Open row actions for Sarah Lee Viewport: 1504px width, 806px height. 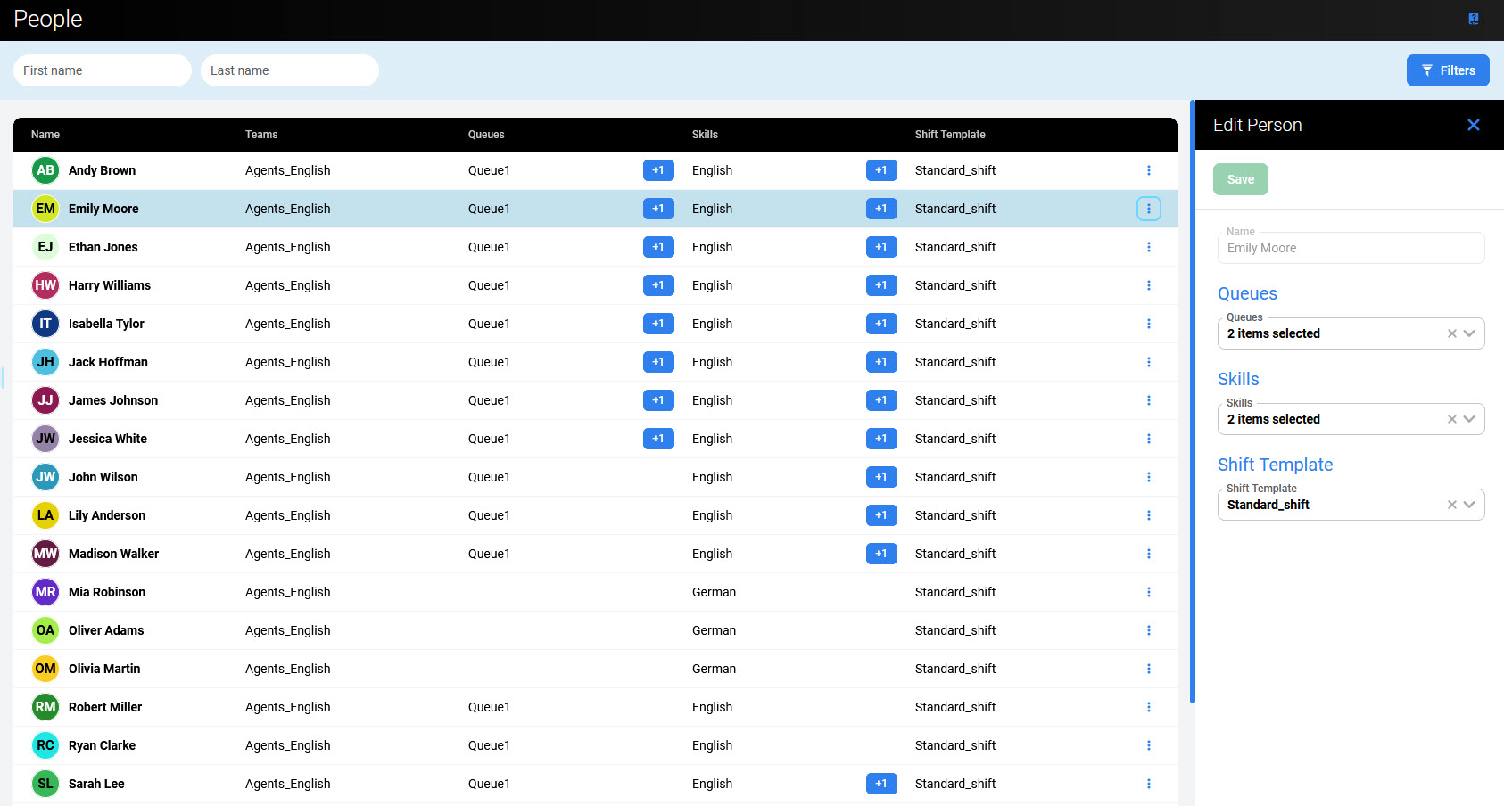(x=1148, y=784)
